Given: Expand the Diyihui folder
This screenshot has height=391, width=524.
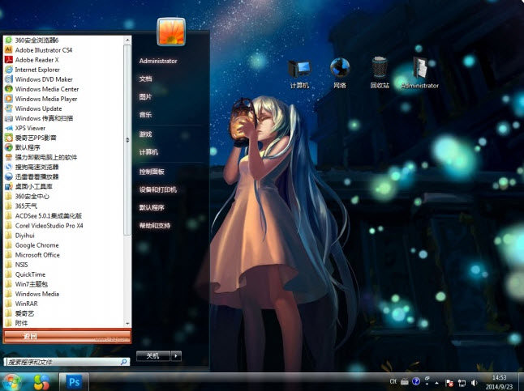Looking at the screenshot, I should (x=20, y=236).
